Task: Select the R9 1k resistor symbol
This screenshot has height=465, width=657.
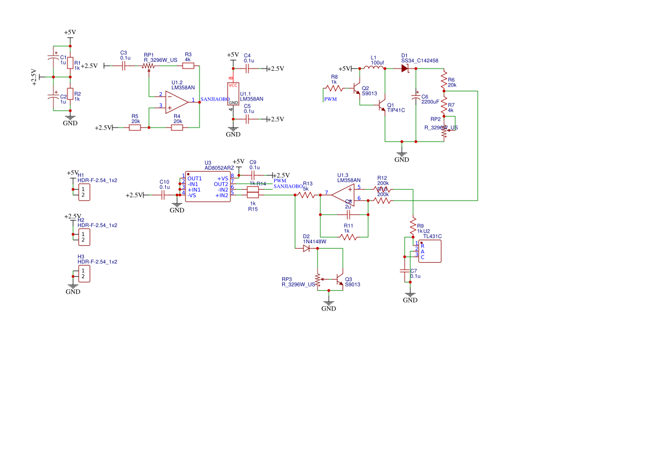Action: point(413,225)
